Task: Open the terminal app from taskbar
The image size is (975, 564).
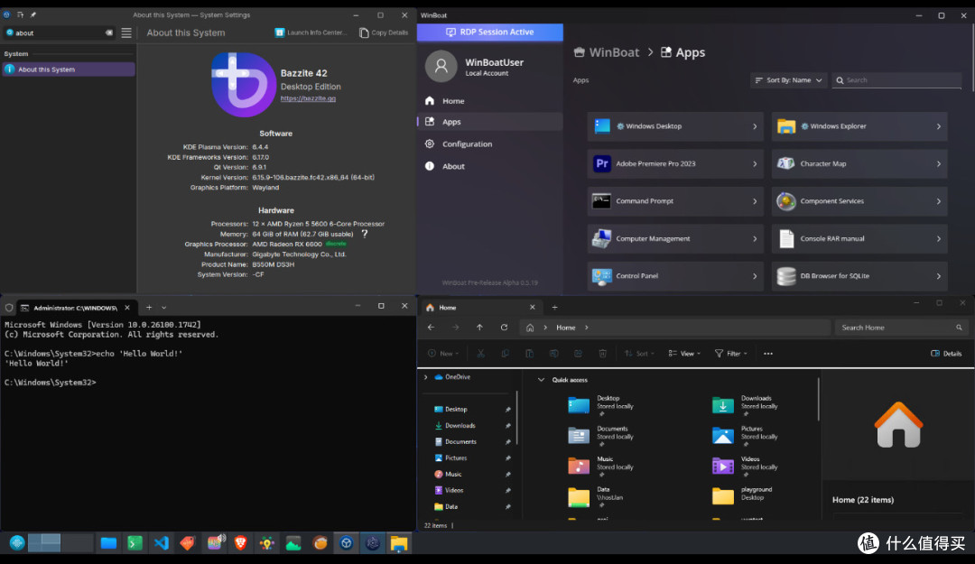Action: (x=135, y=543)
